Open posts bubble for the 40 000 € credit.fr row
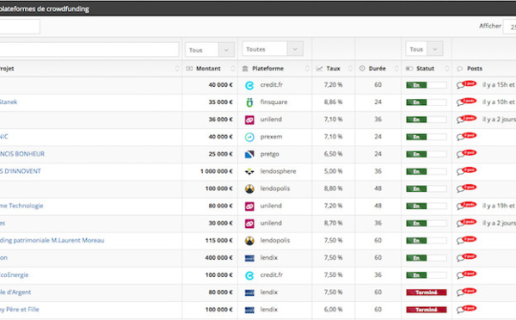The width and height of the screenshot is (516, 320). click(466, 84)
